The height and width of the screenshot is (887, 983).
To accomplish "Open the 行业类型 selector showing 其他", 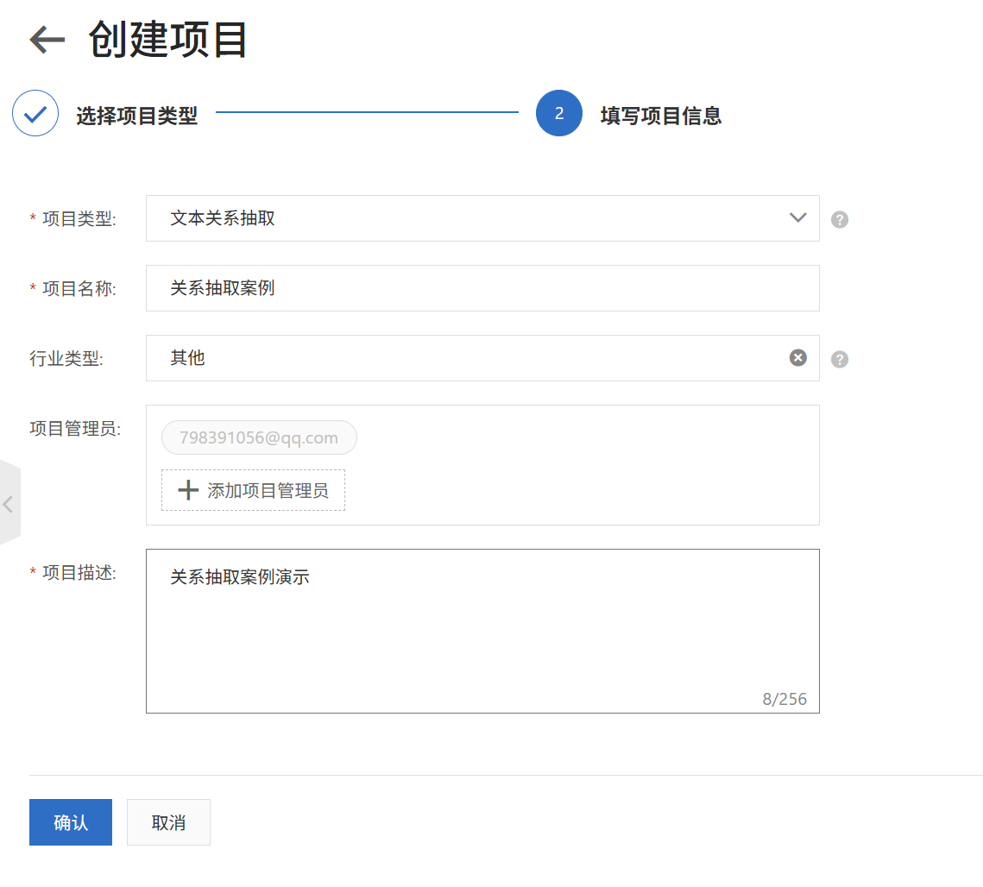I will [466, 358].
